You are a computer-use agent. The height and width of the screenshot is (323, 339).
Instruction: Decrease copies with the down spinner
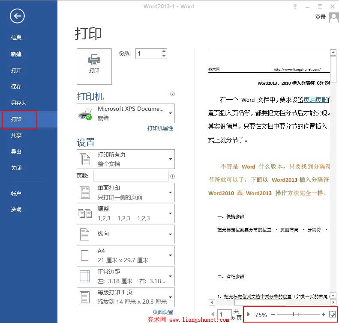coord(164,56)
